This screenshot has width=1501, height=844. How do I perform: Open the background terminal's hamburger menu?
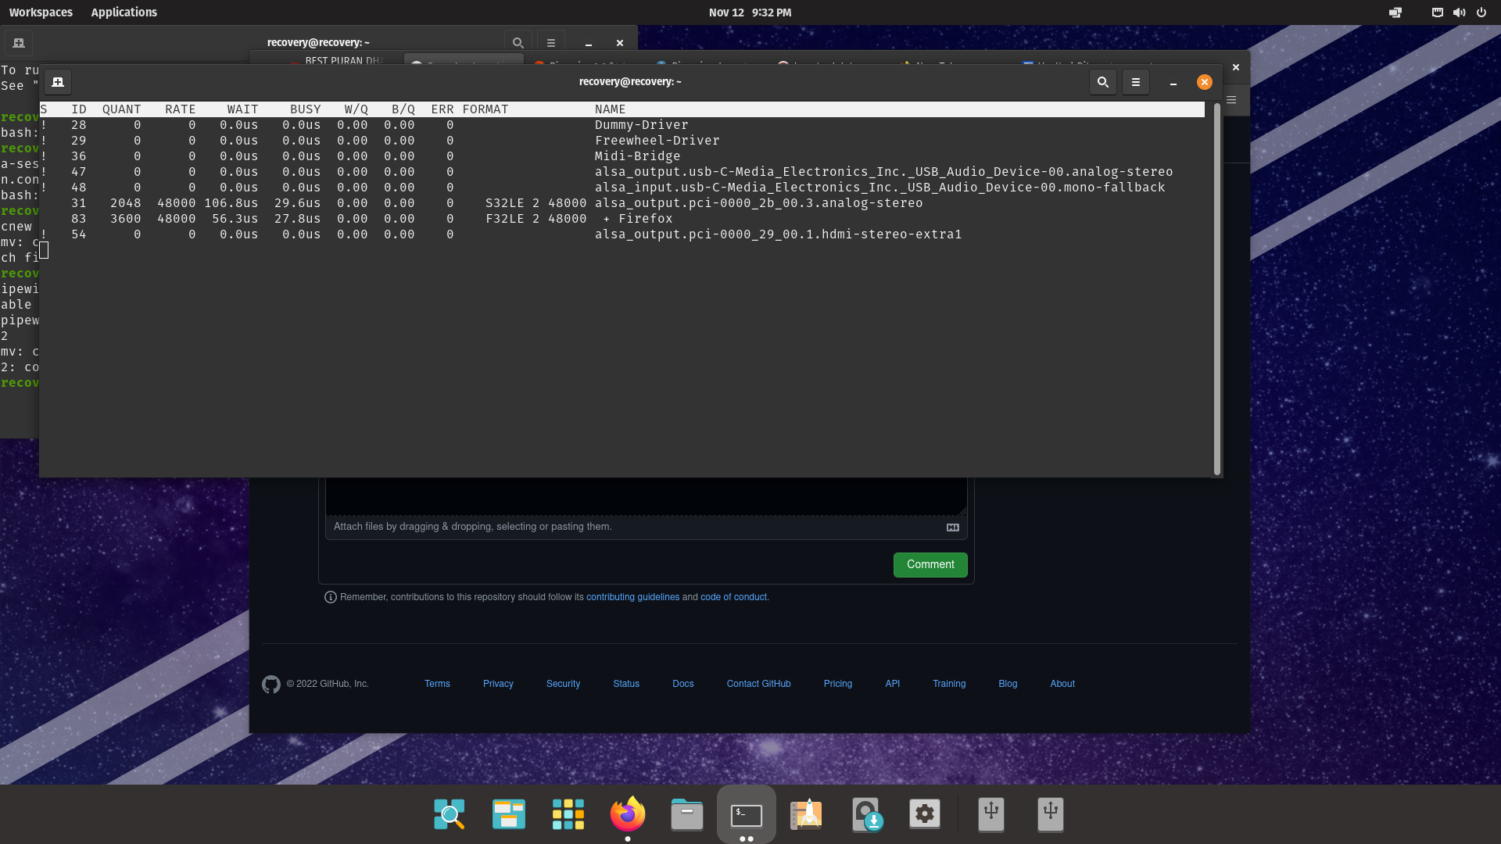pos(551,42)
